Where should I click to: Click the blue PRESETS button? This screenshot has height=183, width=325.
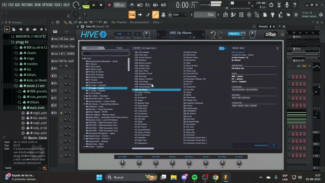click(x=234, y=34)
